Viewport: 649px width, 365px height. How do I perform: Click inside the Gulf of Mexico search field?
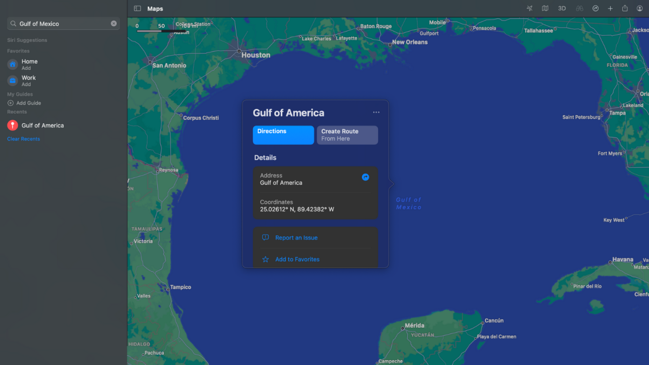click(63, 24)
